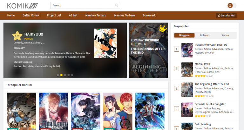Open the fifth blue manhua card

point(150,111)
